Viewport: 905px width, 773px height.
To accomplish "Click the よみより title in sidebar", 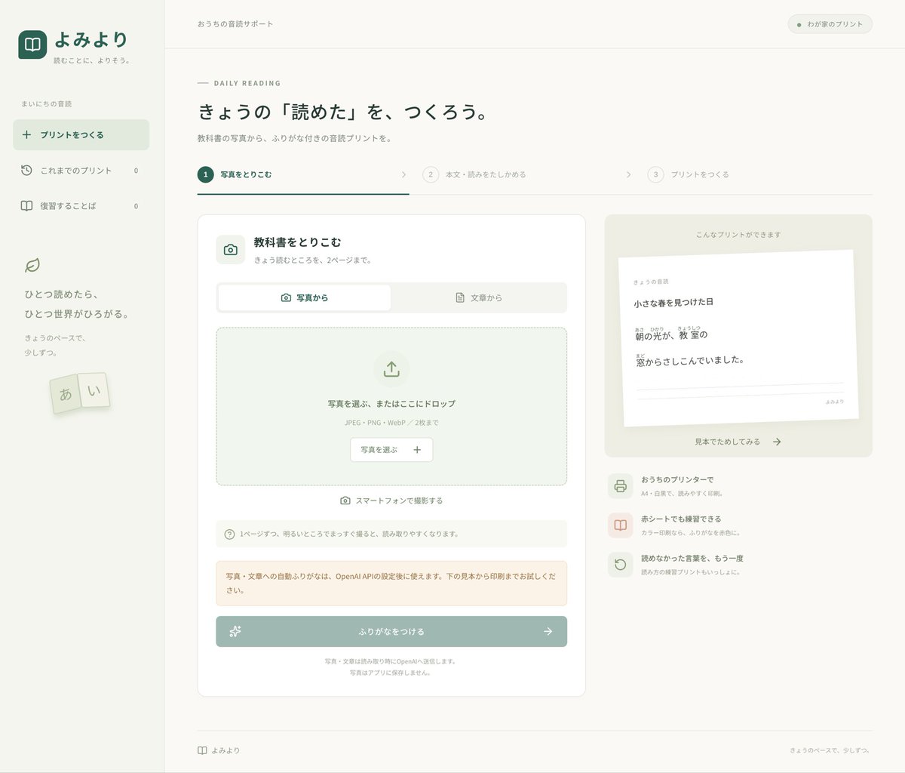I will point(91,39).
